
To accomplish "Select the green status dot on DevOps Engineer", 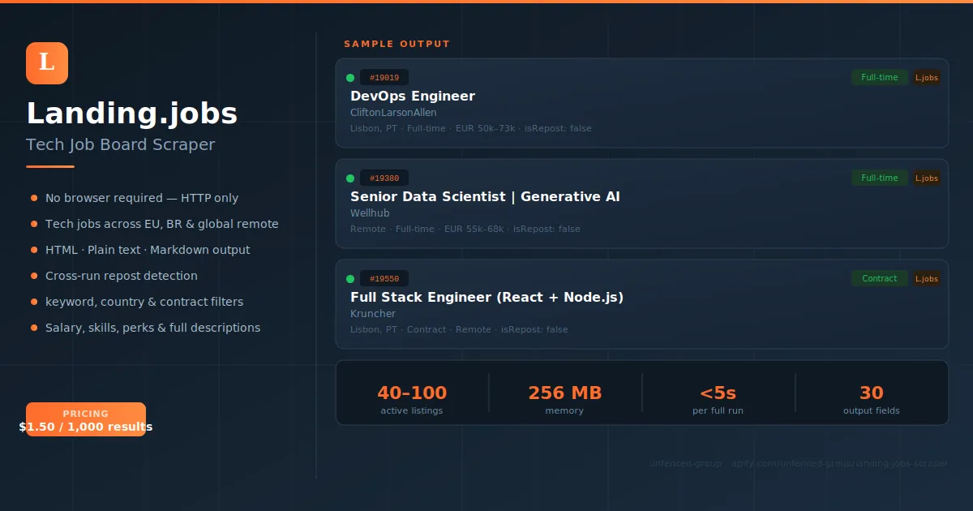I will pyautogui.click(x=349, y=77).
